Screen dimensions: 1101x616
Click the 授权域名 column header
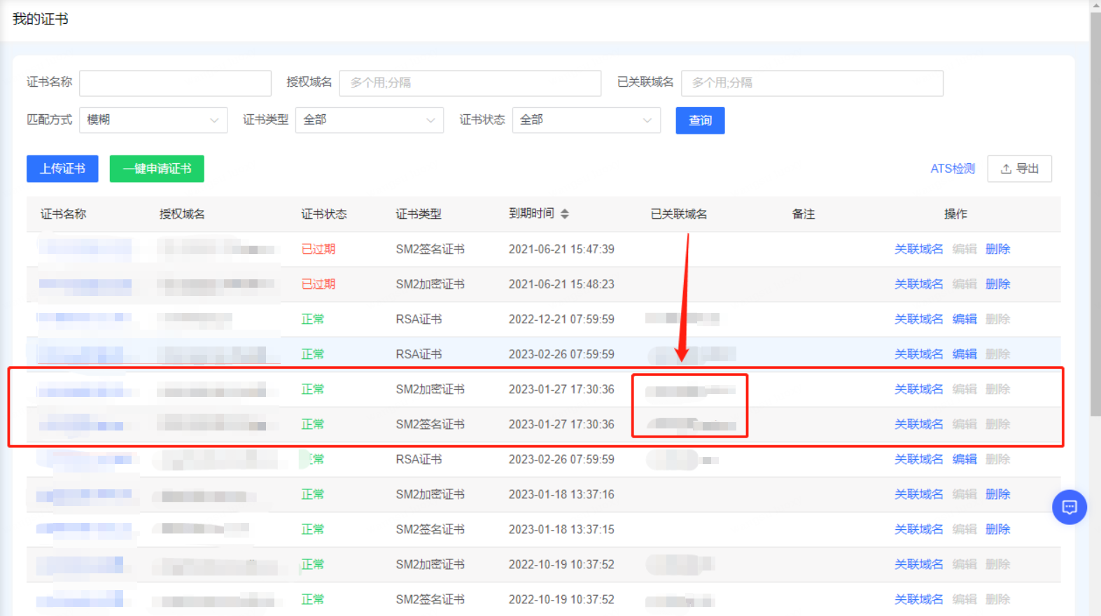click(x=182, y=214)
